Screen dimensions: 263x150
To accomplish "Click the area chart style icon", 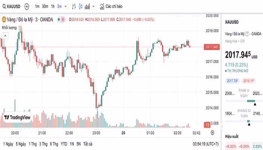I will 88,6.
